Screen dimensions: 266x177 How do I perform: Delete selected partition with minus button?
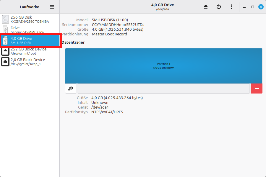pyautogui.click(x=257, y=88)
